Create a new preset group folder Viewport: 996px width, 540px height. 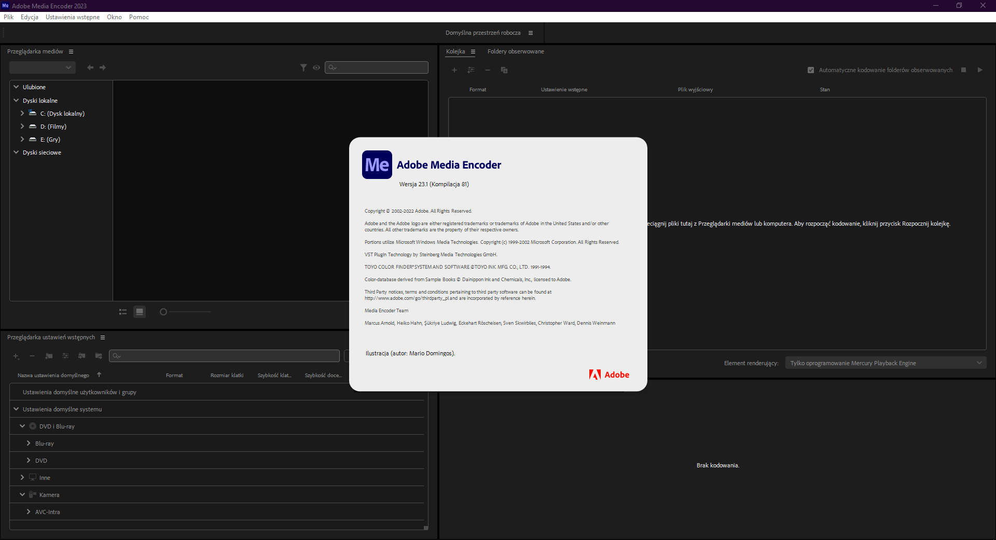point(49,356)
